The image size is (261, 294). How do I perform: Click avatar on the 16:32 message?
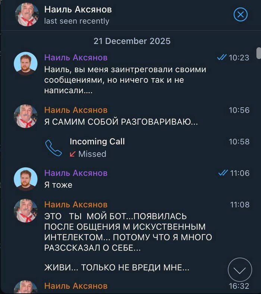coord(26,287)
